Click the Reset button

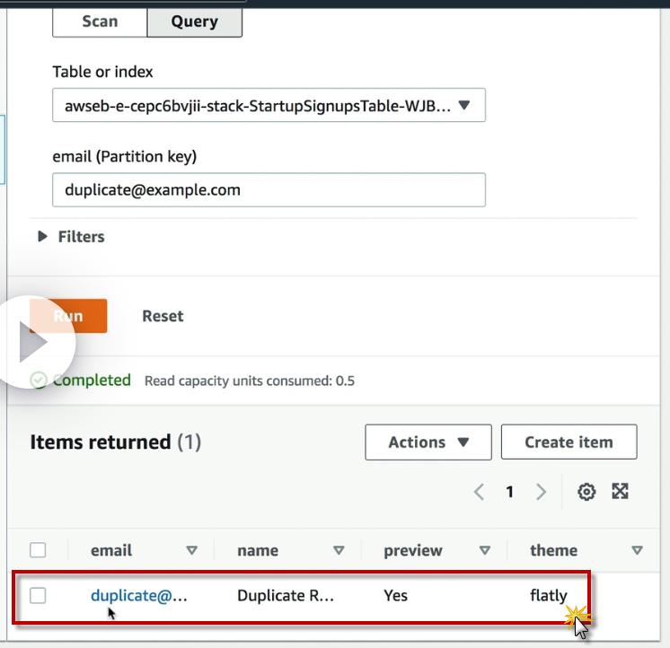point(163,316)
